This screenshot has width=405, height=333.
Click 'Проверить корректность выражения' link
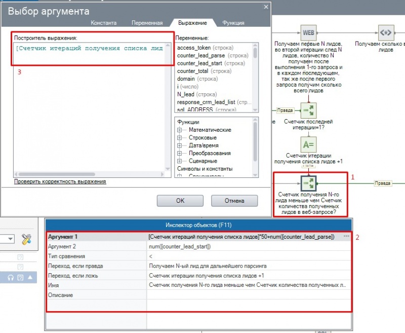[x=60, y=181]
